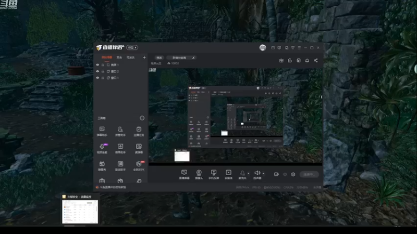Viewport: 417px width, 234px height.
Task: Toggle the lock on the 窗口 2 source
Action: 103,71
